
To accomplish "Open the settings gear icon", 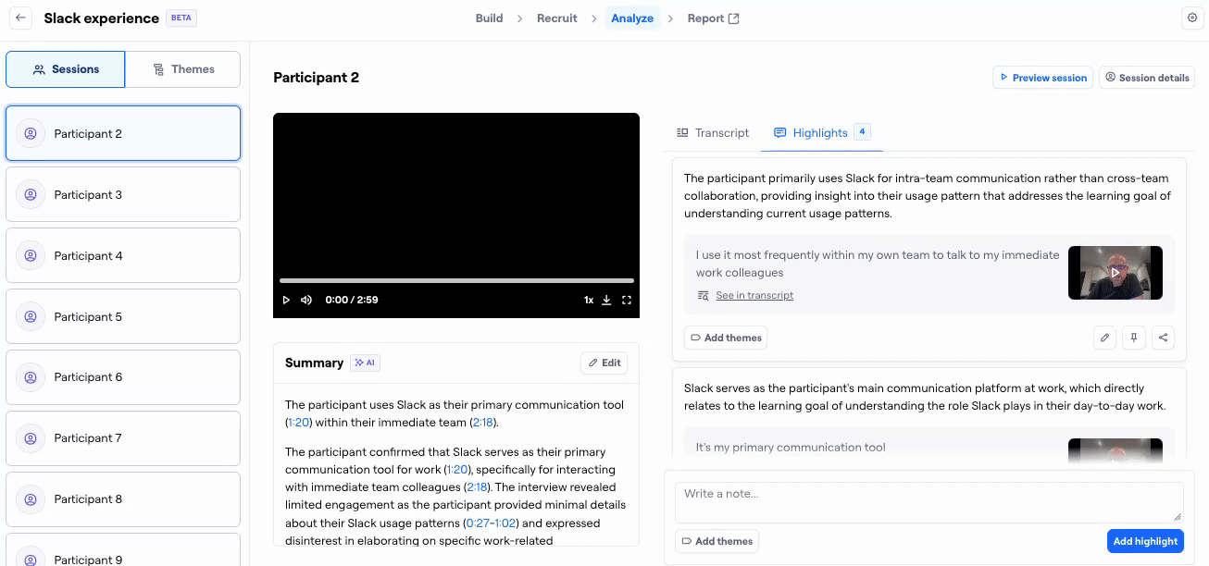I will (1191, 18).
